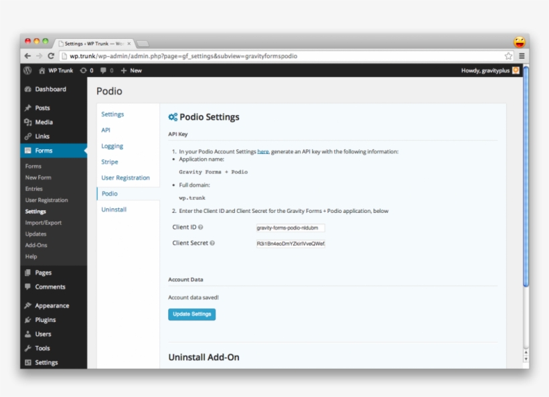Open User Registration submenu under Forms
549x397 pixels.
tap(47, 200)
